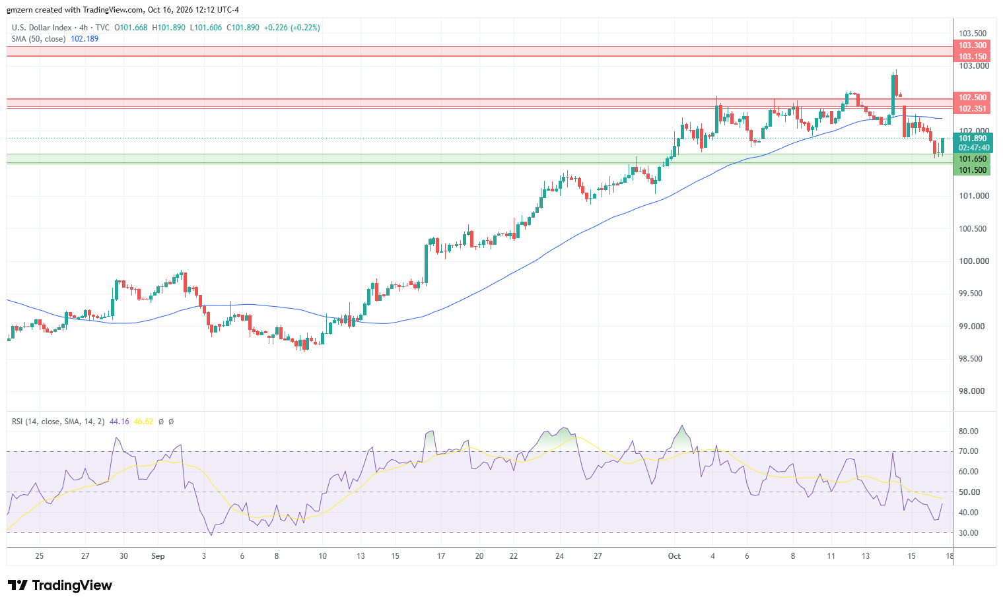
Task: Click the 30.00 level on the RSI axis
Action: tap(969, 533)
